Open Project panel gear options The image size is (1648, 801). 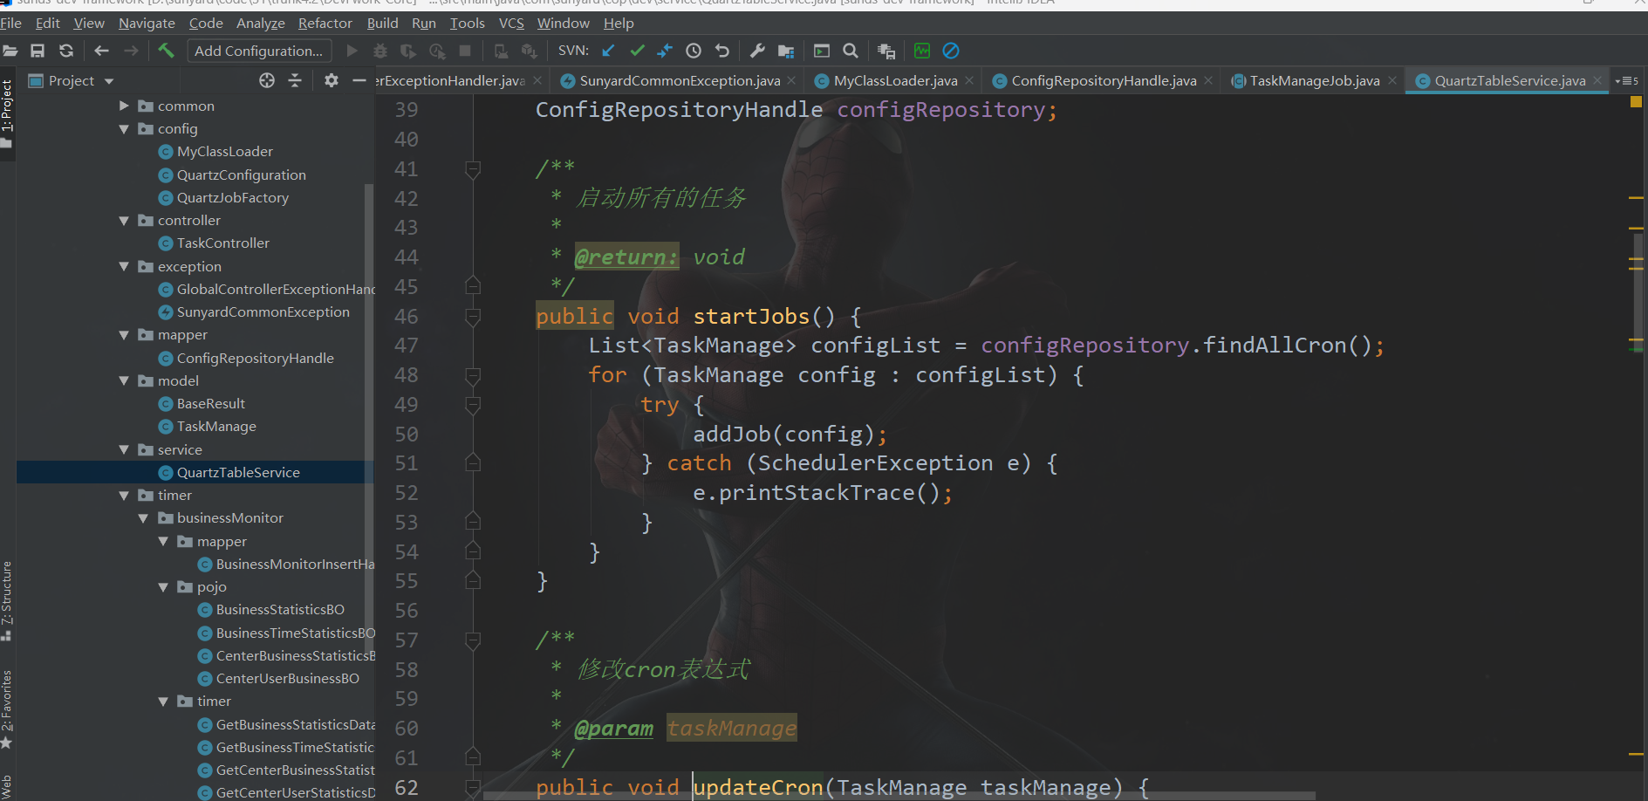[x=331, y=80]
